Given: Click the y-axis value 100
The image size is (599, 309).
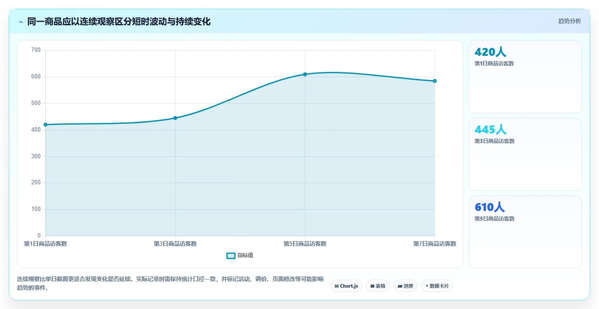Looking at the screenshot, I should coord(36,209).
